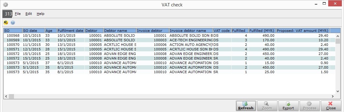
Task: Click the horizontal scrollbar right arrow
Action: click(332, 96)
